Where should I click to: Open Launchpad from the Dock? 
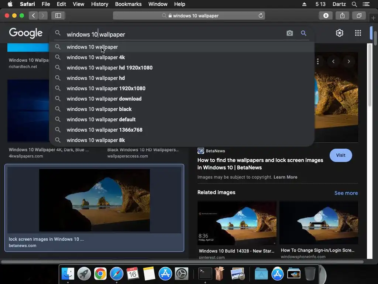point(84,274)
